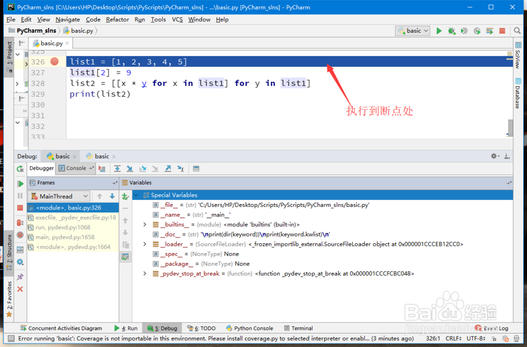Open debug tool window gear settings menu

click(494, 156)
